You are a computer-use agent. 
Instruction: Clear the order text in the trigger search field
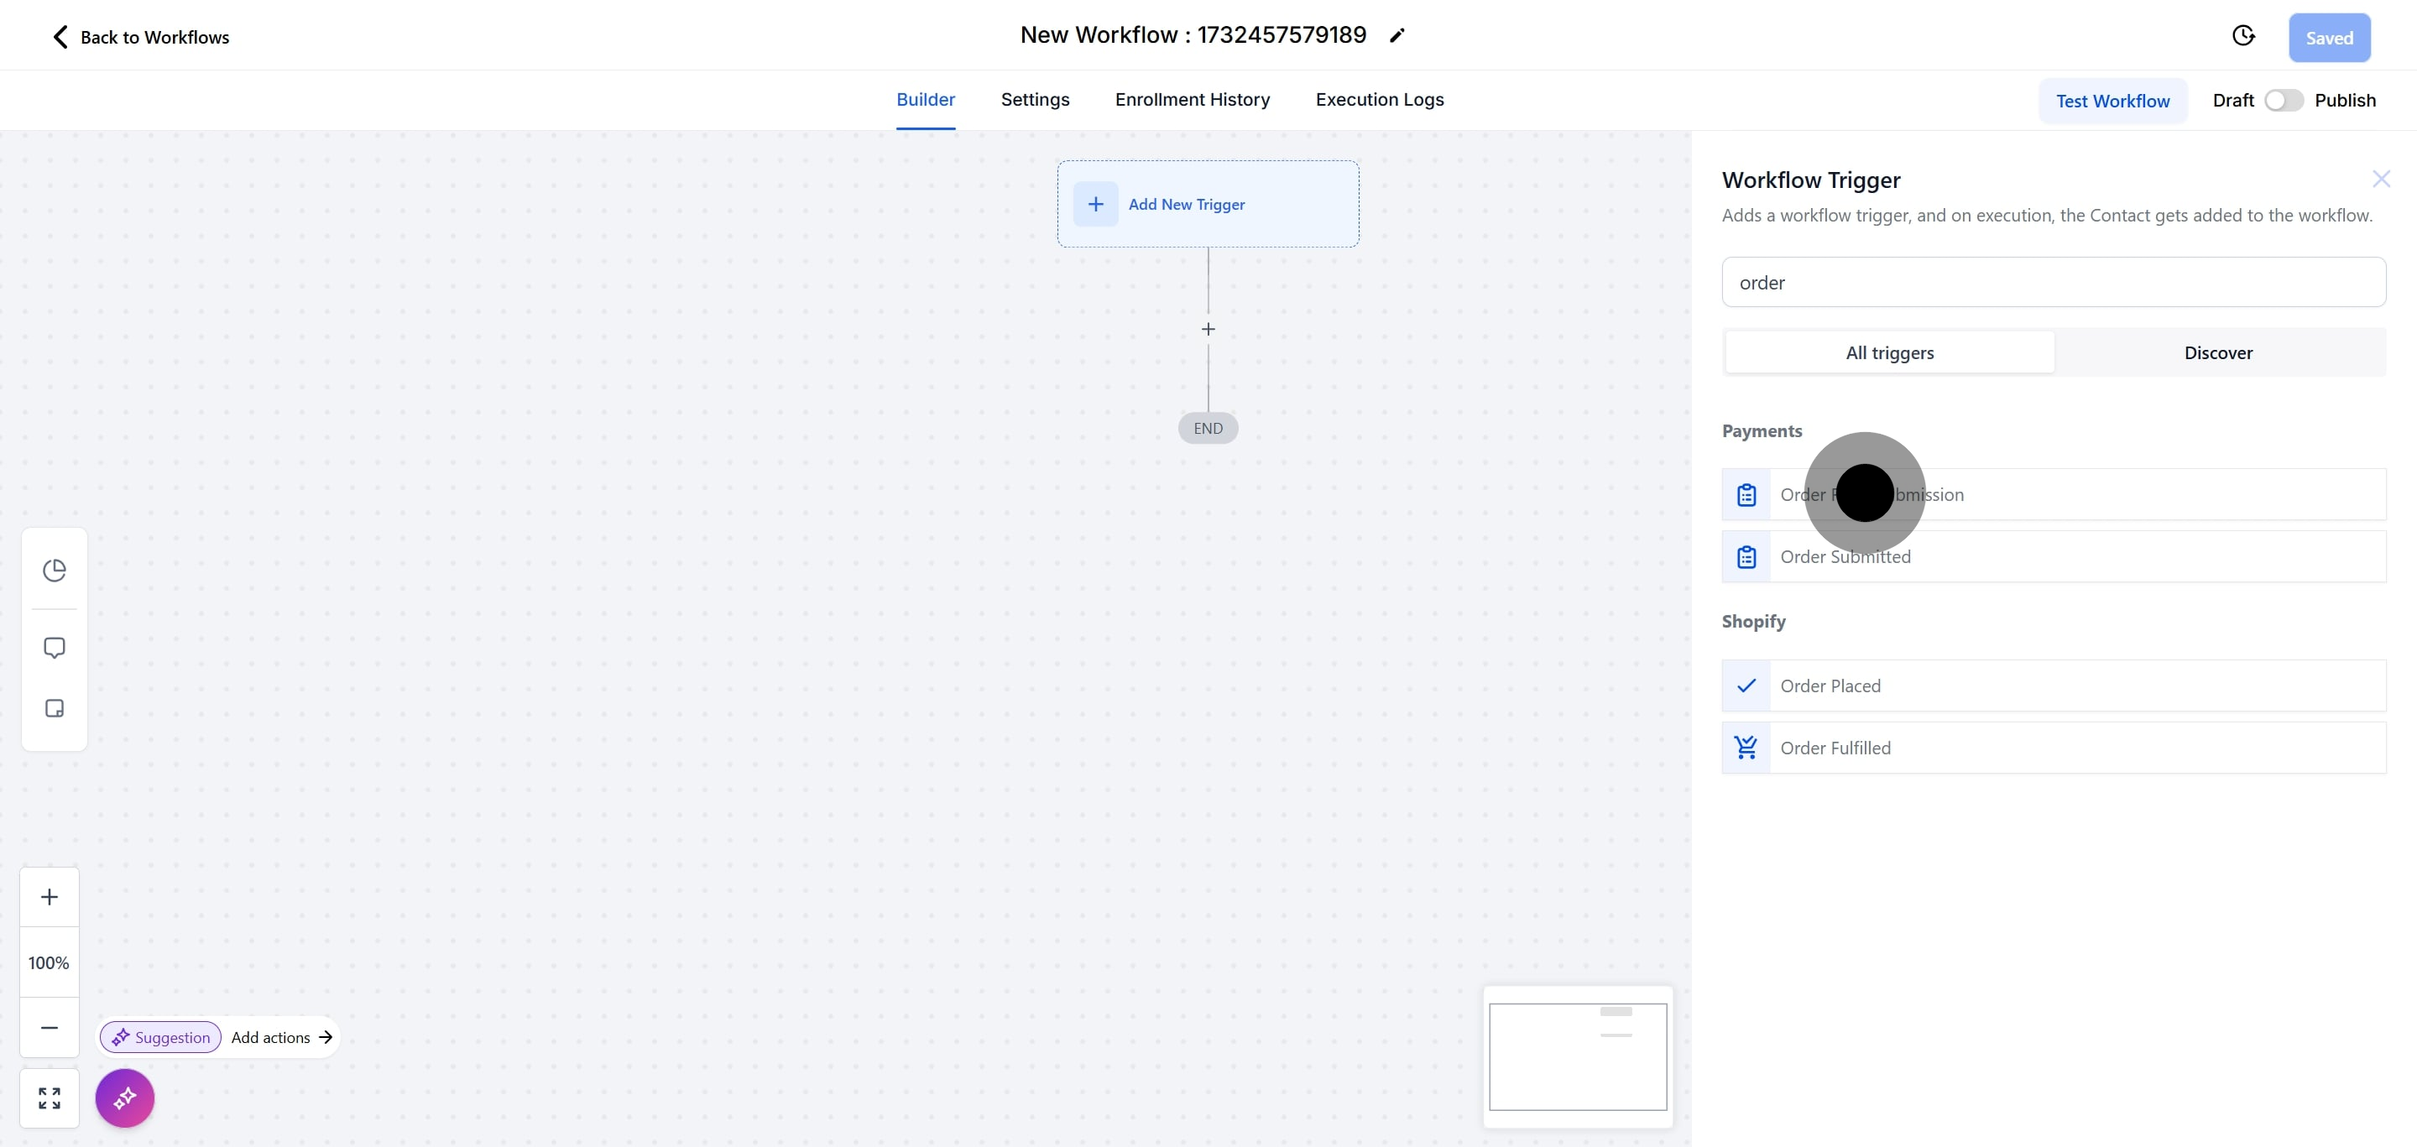click(x=2053, y=281)
